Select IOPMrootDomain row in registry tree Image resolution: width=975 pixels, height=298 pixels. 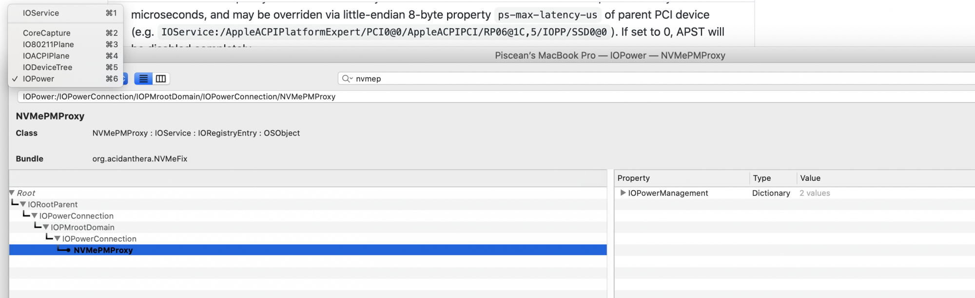coord(82,228)
